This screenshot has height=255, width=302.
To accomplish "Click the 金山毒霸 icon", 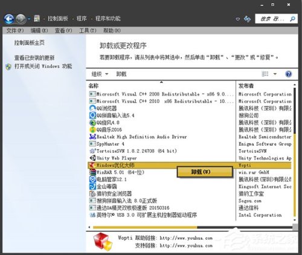I will click(92, 186).
